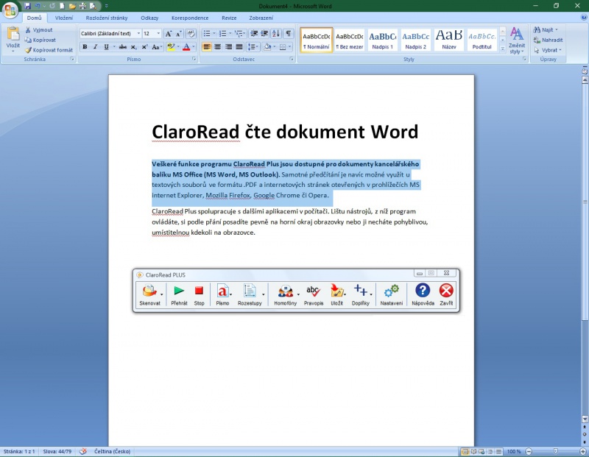Open the Zobrazení ribbon tab

pos(261,18)
